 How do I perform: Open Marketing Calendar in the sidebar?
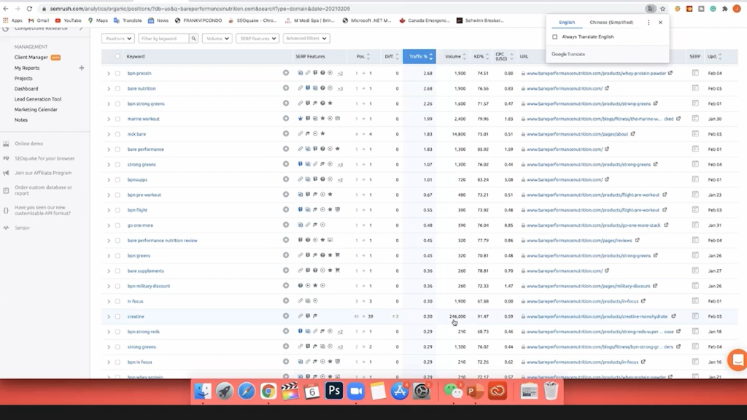(x=36, y=109)
